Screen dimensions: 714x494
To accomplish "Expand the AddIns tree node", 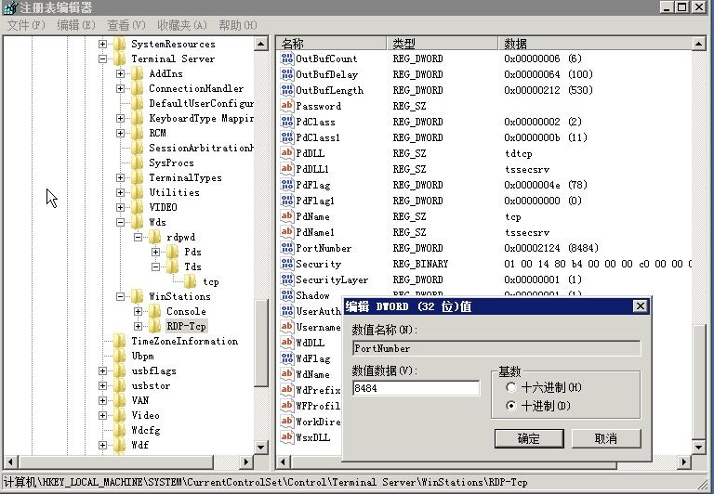I will click(121, 73).
